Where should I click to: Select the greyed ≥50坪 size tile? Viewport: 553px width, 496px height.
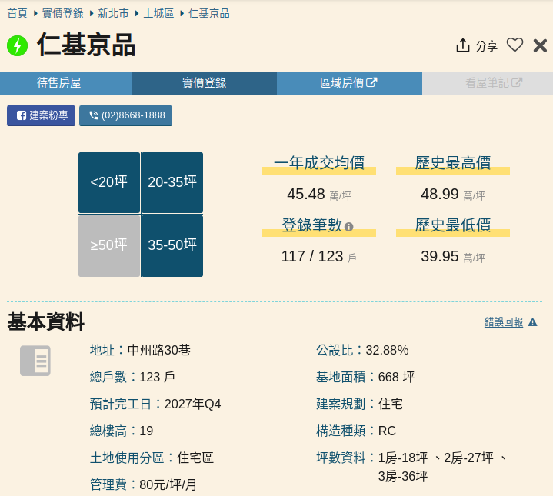109,245
